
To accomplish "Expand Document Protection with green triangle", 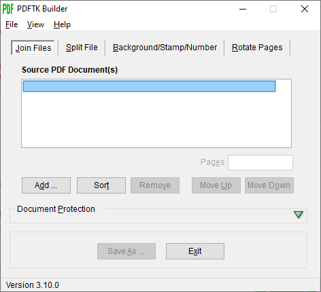I will [x=299, y=215].
